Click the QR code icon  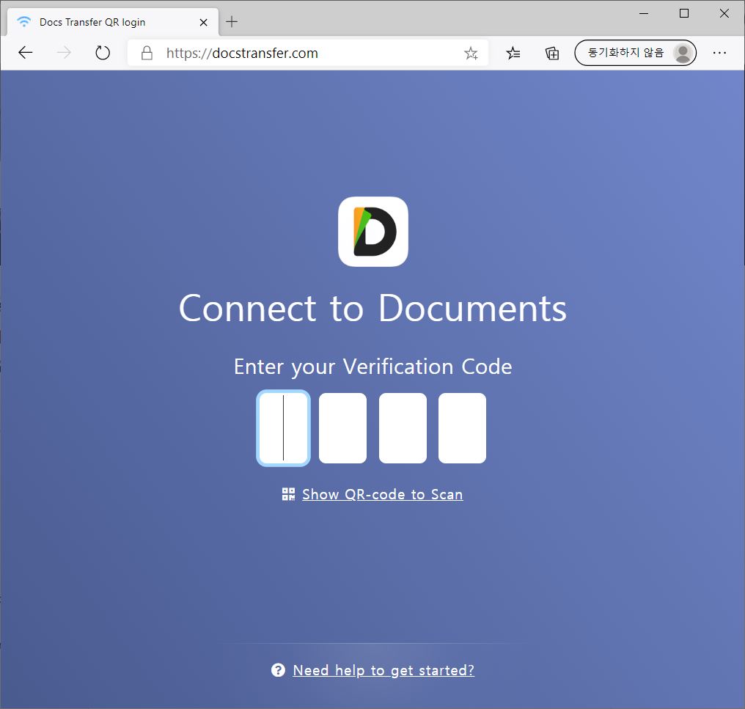coord(288,494)
